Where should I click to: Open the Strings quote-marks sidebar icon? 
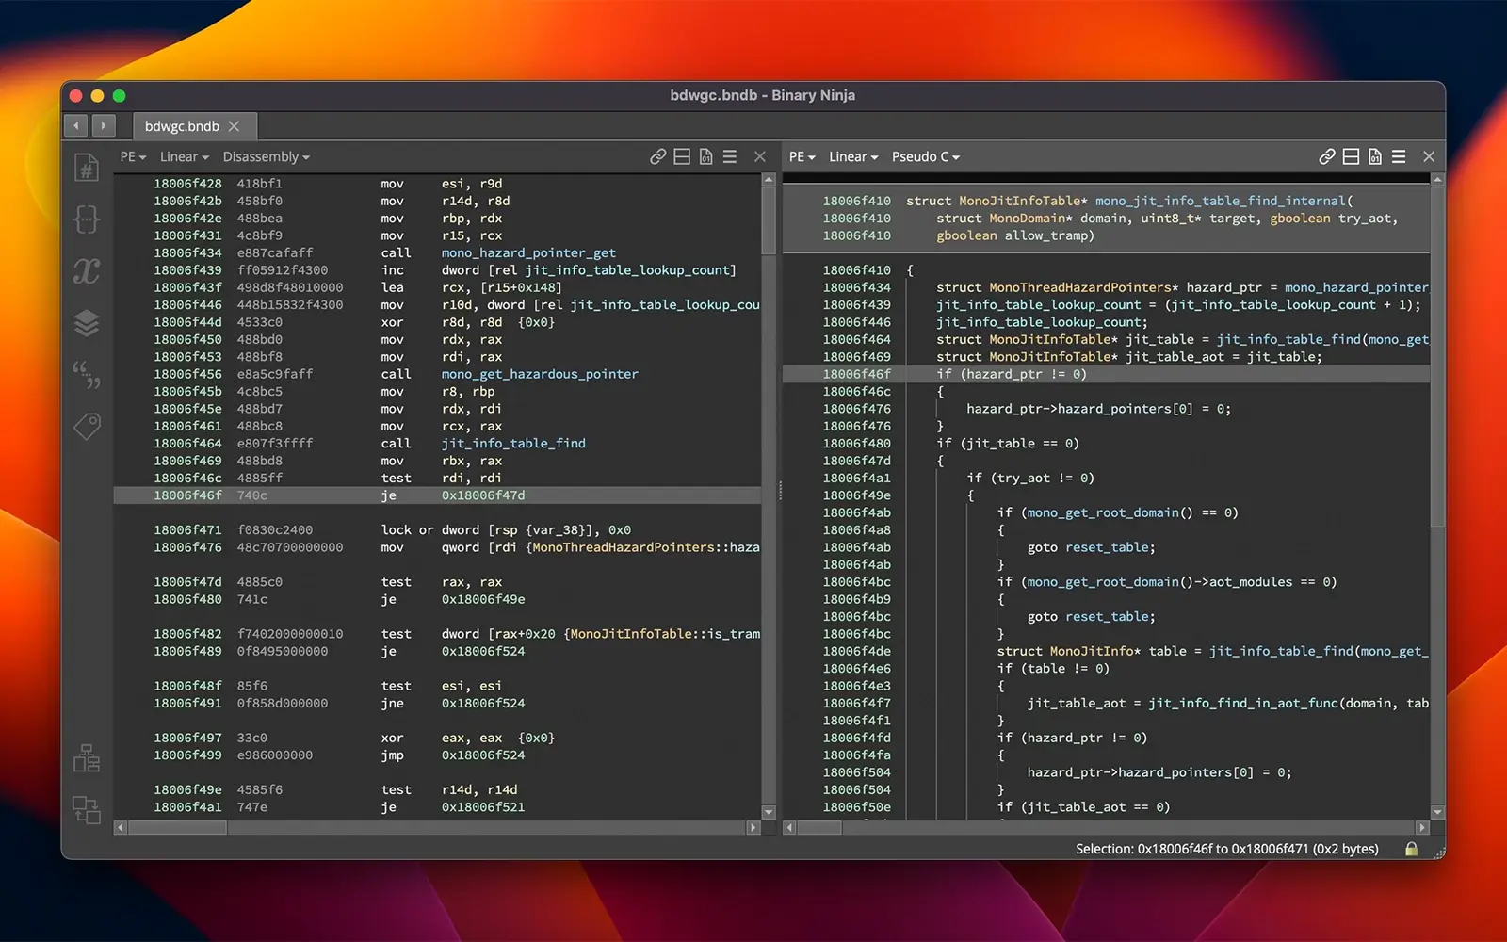(x=87, y=375)
